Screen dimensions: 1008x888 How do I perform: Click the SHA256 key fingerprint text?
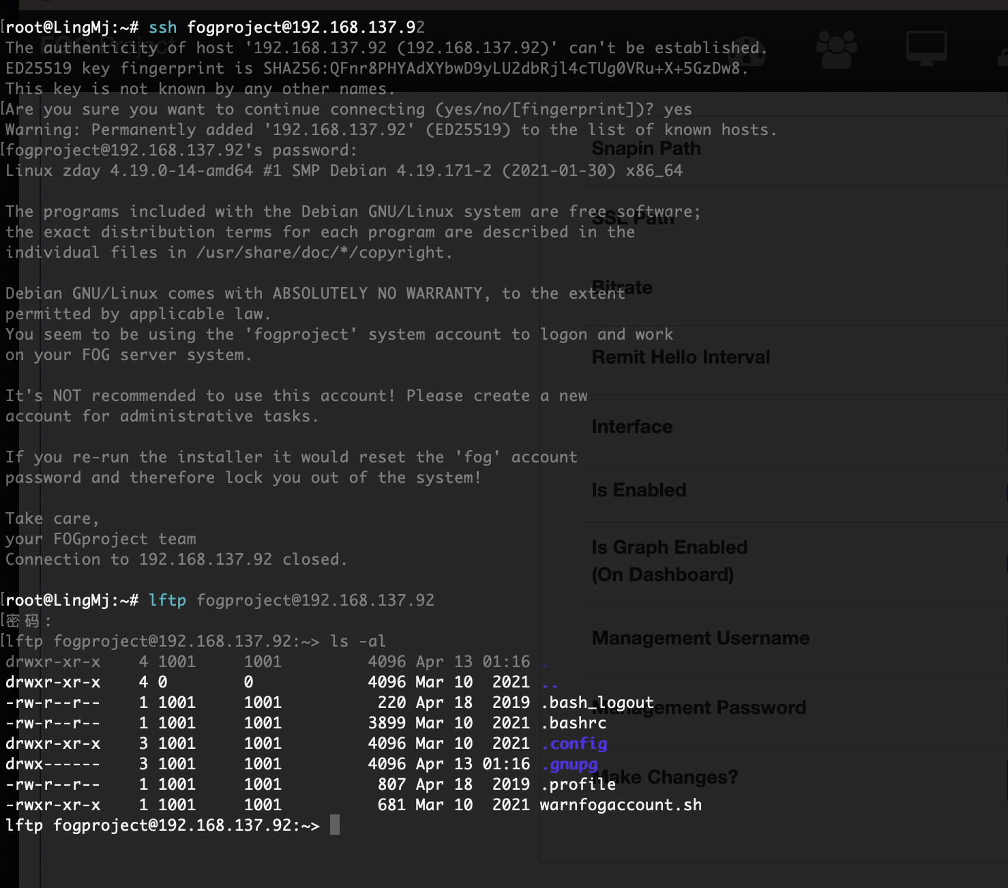click(502, 68)
